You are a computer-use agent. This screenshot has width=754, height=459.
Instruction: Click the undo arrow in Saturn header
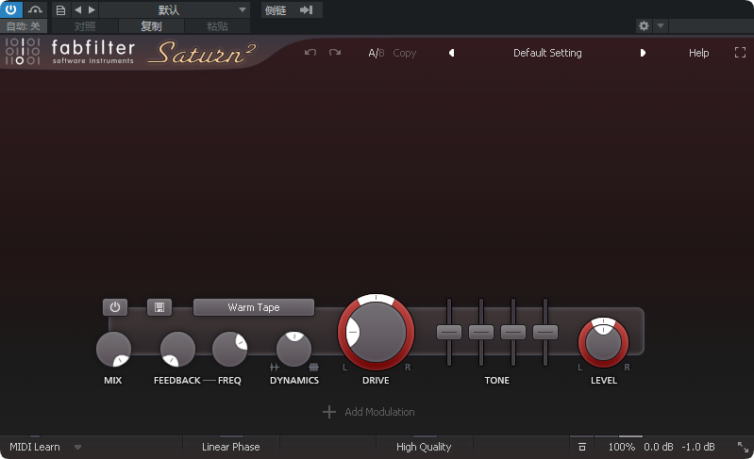pyautogui.click(x=310, y=53)
